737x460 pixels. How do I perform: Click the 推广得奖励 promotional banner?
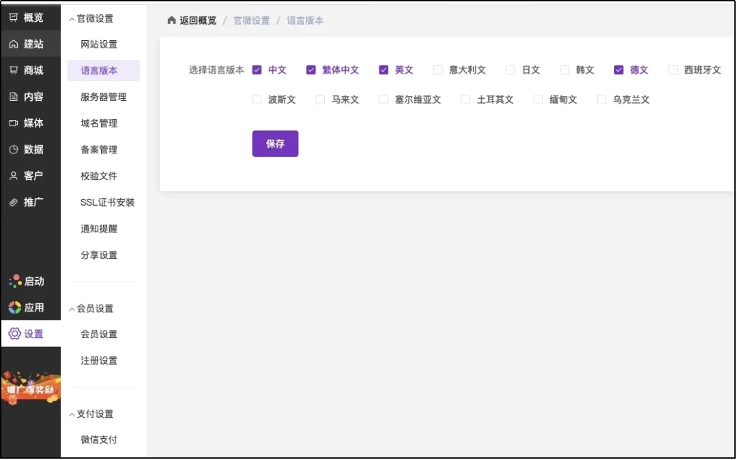tap(31, 388)
